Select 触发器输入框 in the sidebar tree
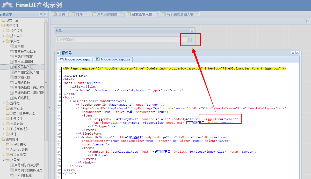 [24, 67]
